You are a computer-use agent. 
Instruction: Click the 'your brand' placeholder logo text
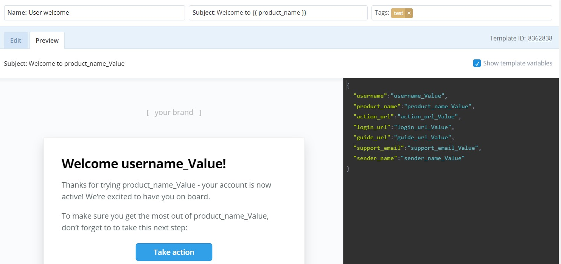click(x=174, y=112)
